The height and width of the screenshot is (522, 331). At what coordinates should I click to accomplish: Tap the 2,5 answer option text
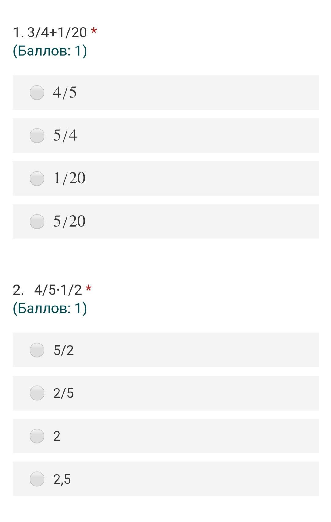(62, 479)
